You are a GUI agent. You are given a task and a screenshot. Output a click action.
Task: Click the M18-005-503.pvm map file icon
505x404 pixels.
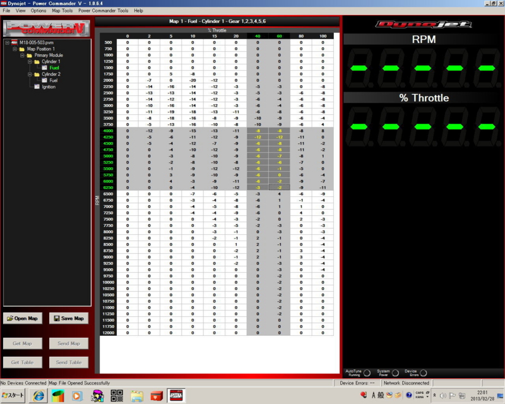click(14, 42)
